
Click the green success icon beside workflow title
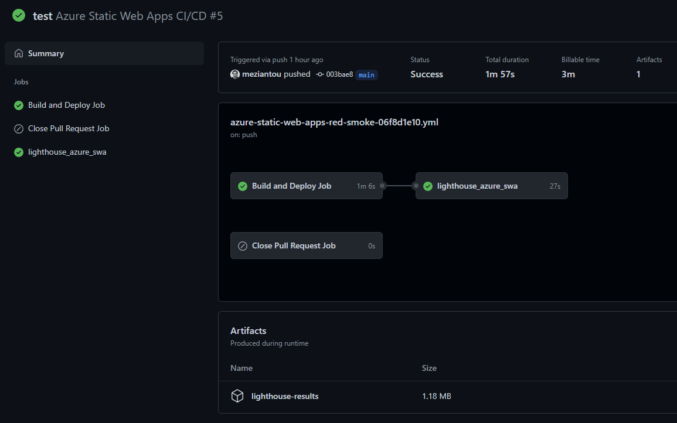19,16
